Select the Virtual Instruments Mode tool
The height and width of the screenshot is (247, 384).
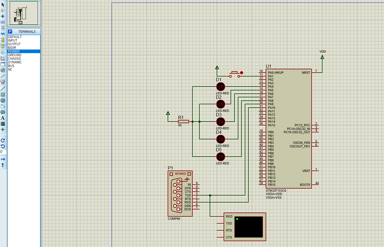pyautogui.click(x=3, y=82)
